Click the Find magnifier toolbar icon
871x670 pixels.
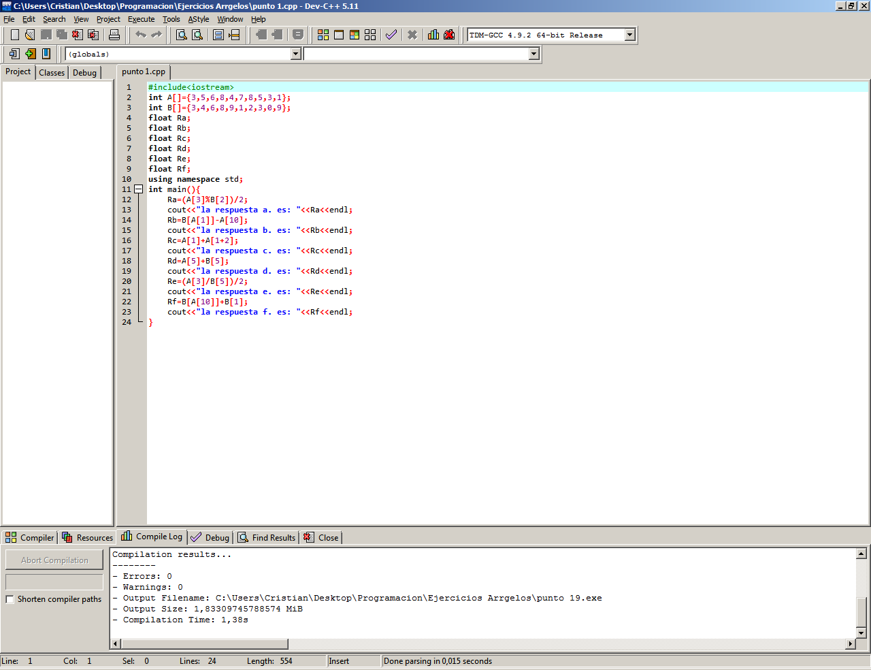click(182, 35)
